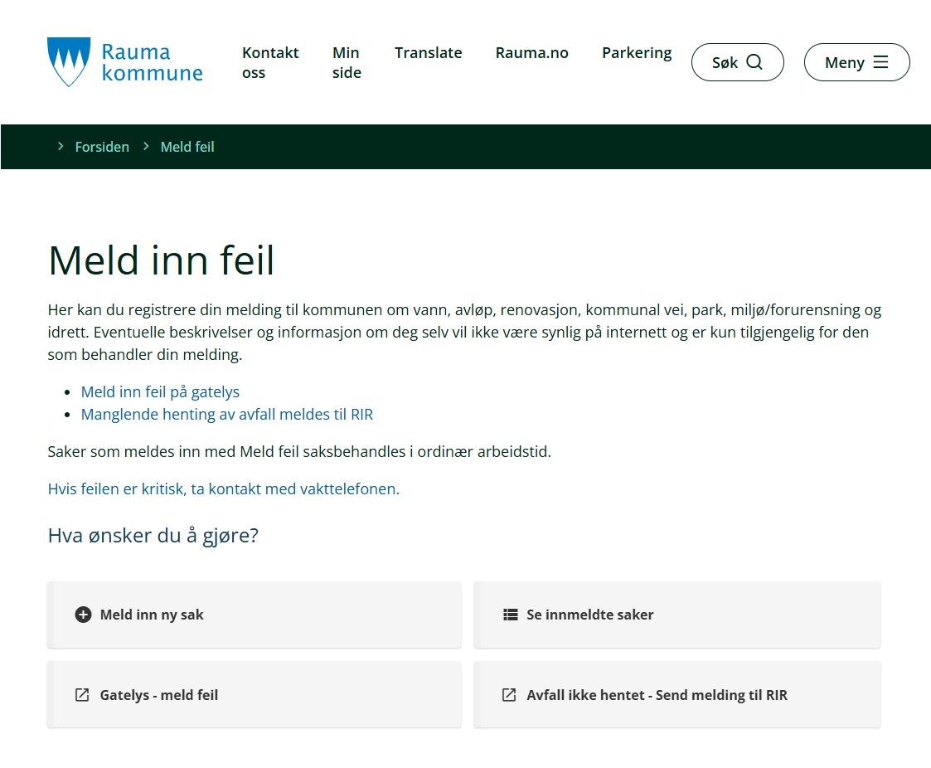Image resolution: width=931 pixels, height=768 pixels.
Task: Open Min side from the header
Action: coord(347,62)
